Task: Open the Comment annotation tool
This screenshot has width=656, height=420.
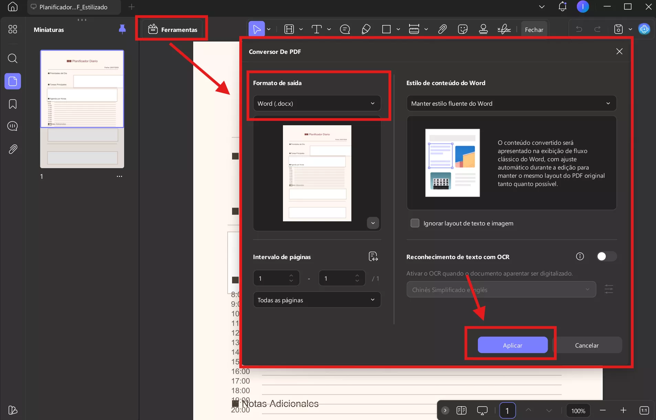Action: pyautogui.click(x=345, y=29)
